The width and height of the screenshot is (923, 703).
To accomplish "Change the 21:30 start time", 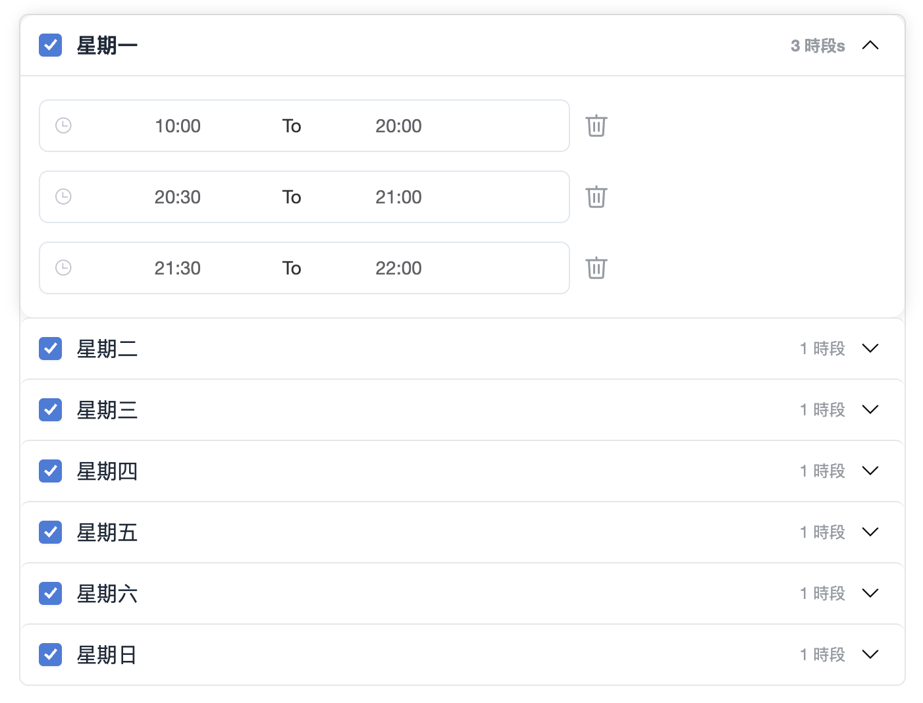I will point(178,268).
